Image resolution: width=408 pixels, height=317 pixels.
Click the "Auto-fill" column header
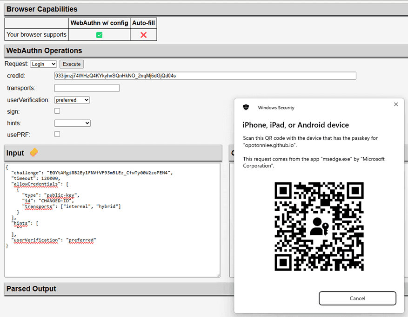[x=143, y=23]
